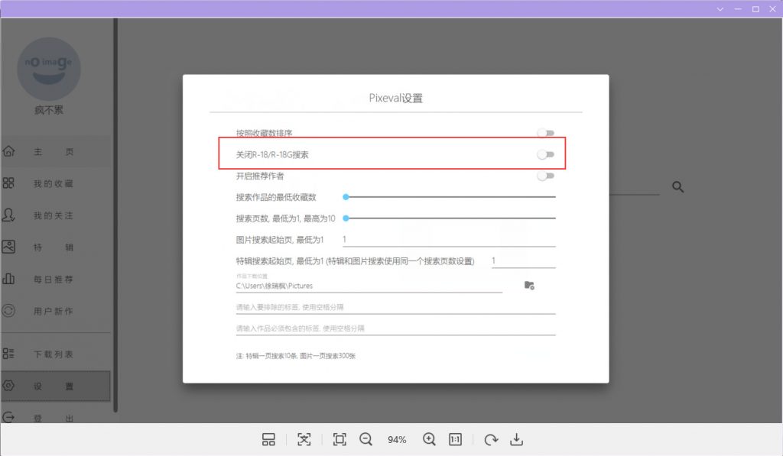Click the Pixeval设置 dialog title
Viewport: 783px width, 456px height.
pyautogui.click(x=396, y=99)
